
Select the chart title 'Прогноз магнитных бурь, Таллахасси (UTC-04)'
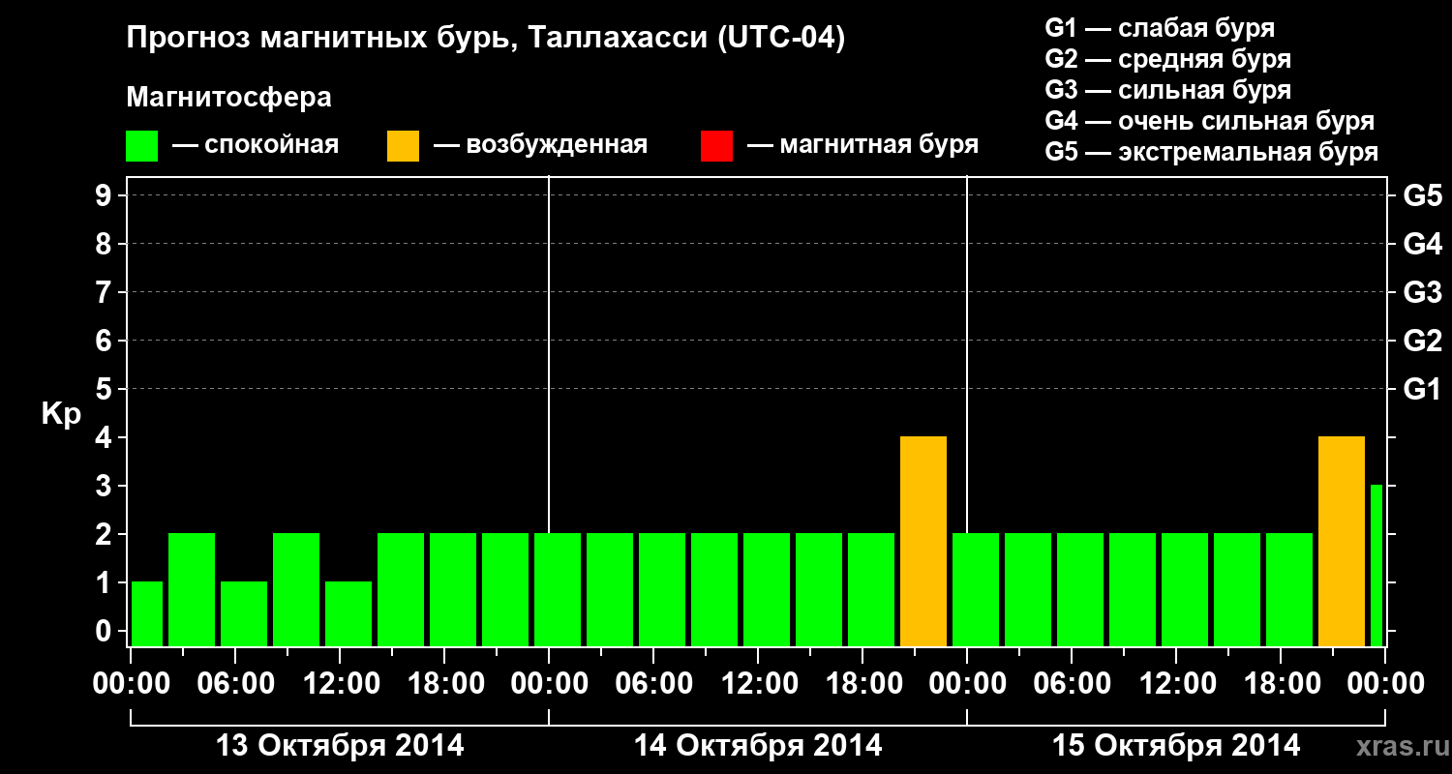point(486,40)
